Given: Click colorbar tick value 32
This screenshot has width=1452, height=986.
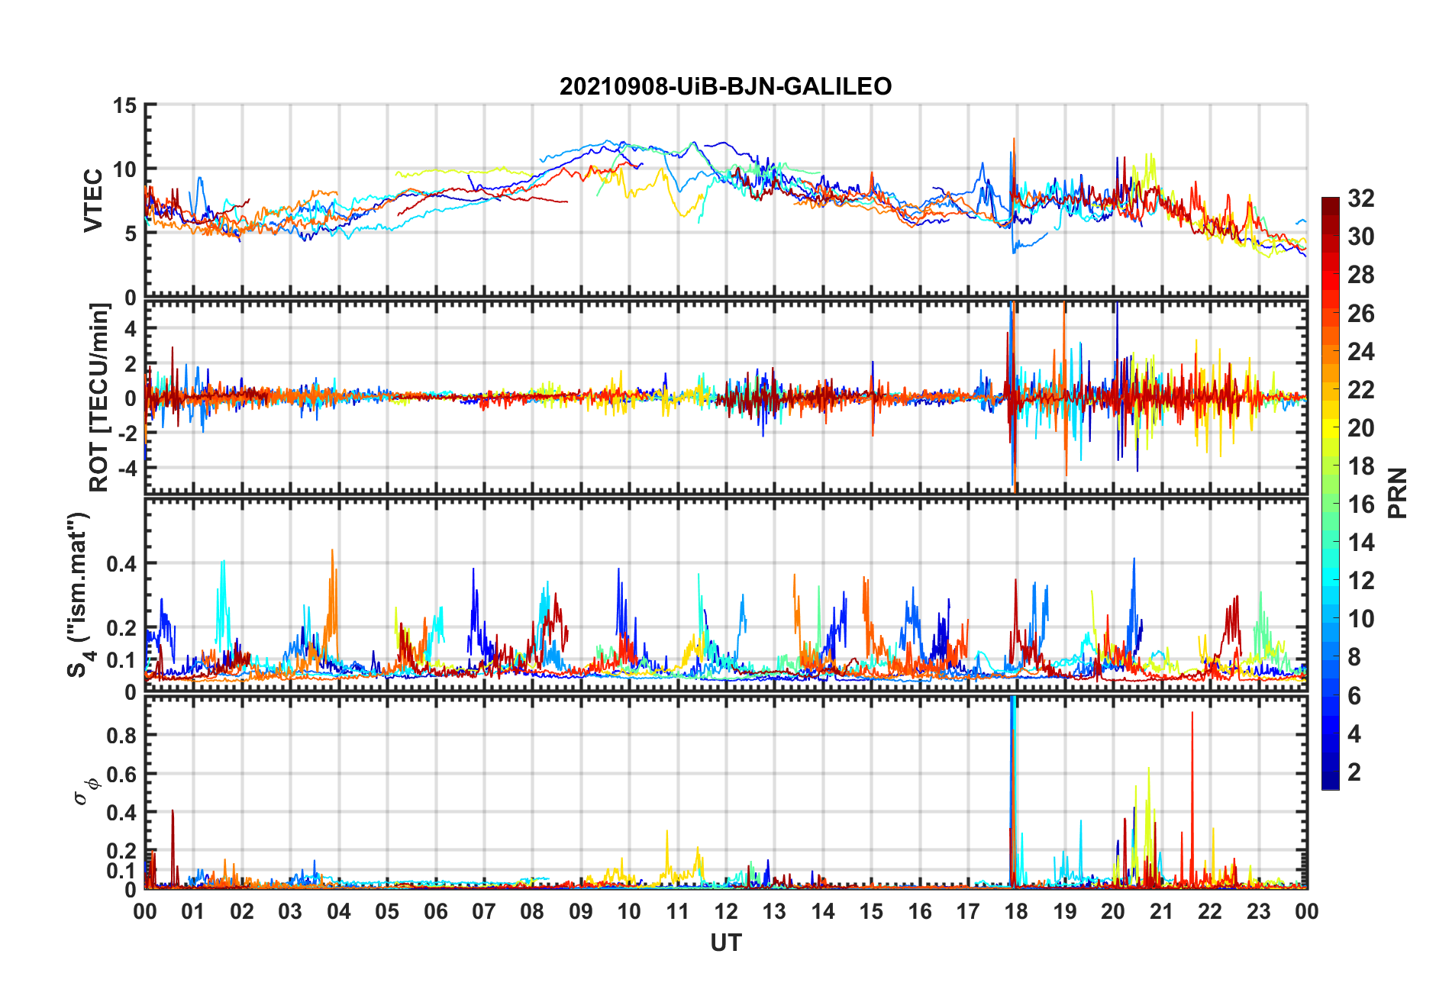Looking at the screenshot, I should pos(1360,198).
